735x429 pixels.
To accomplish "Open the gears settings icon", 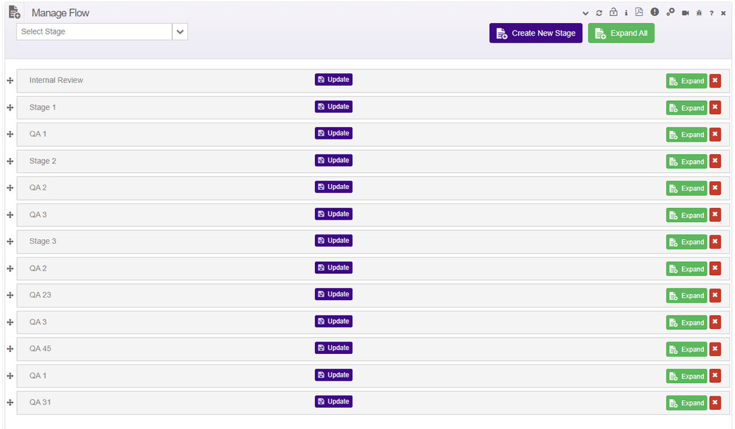I will (670, 12).
